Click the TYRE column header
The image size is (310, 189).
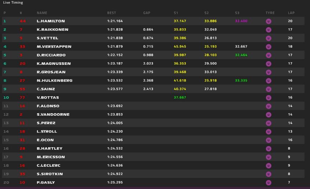click(x=270, y=13)
